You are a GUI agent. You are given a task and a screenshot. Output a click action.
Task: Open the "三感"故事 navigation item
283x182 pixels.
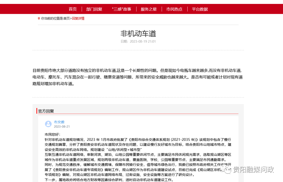click(122, 9)
